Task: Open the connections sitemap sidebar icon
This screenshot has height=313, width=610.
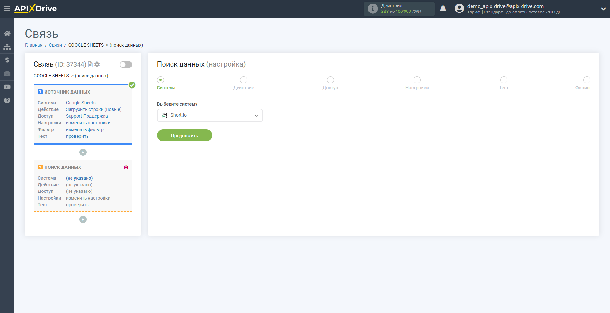Action: pos(7,47)
